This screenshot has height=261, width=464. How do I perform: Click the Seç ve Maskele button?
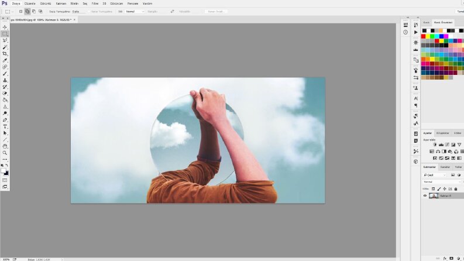point(216,12)
